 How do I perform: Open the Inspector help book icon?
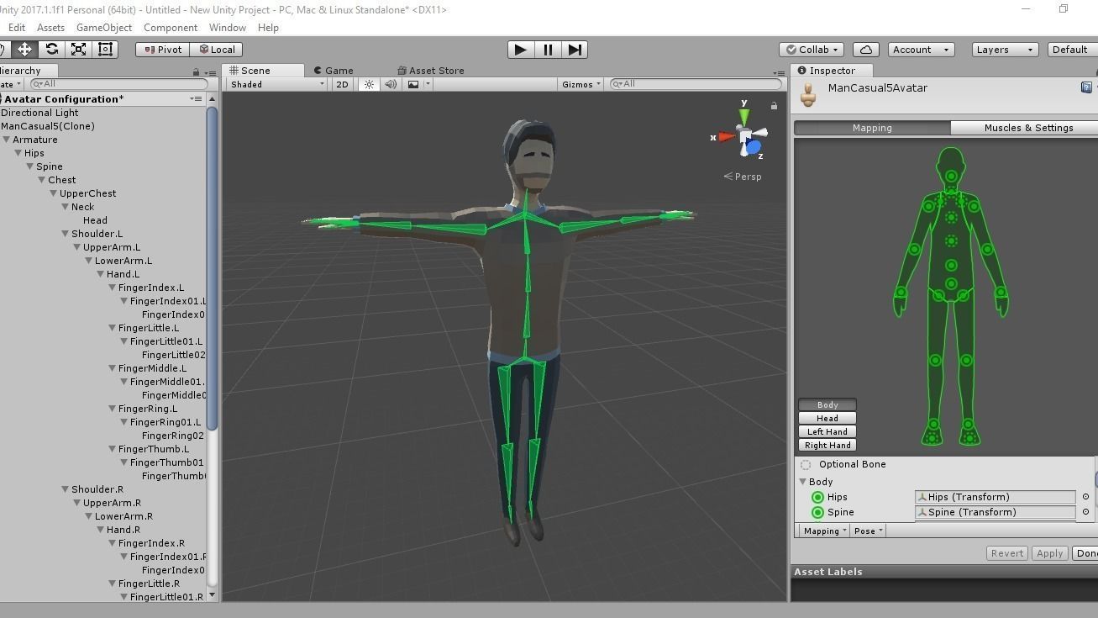pyautogui.click(x=1086, y=87)
